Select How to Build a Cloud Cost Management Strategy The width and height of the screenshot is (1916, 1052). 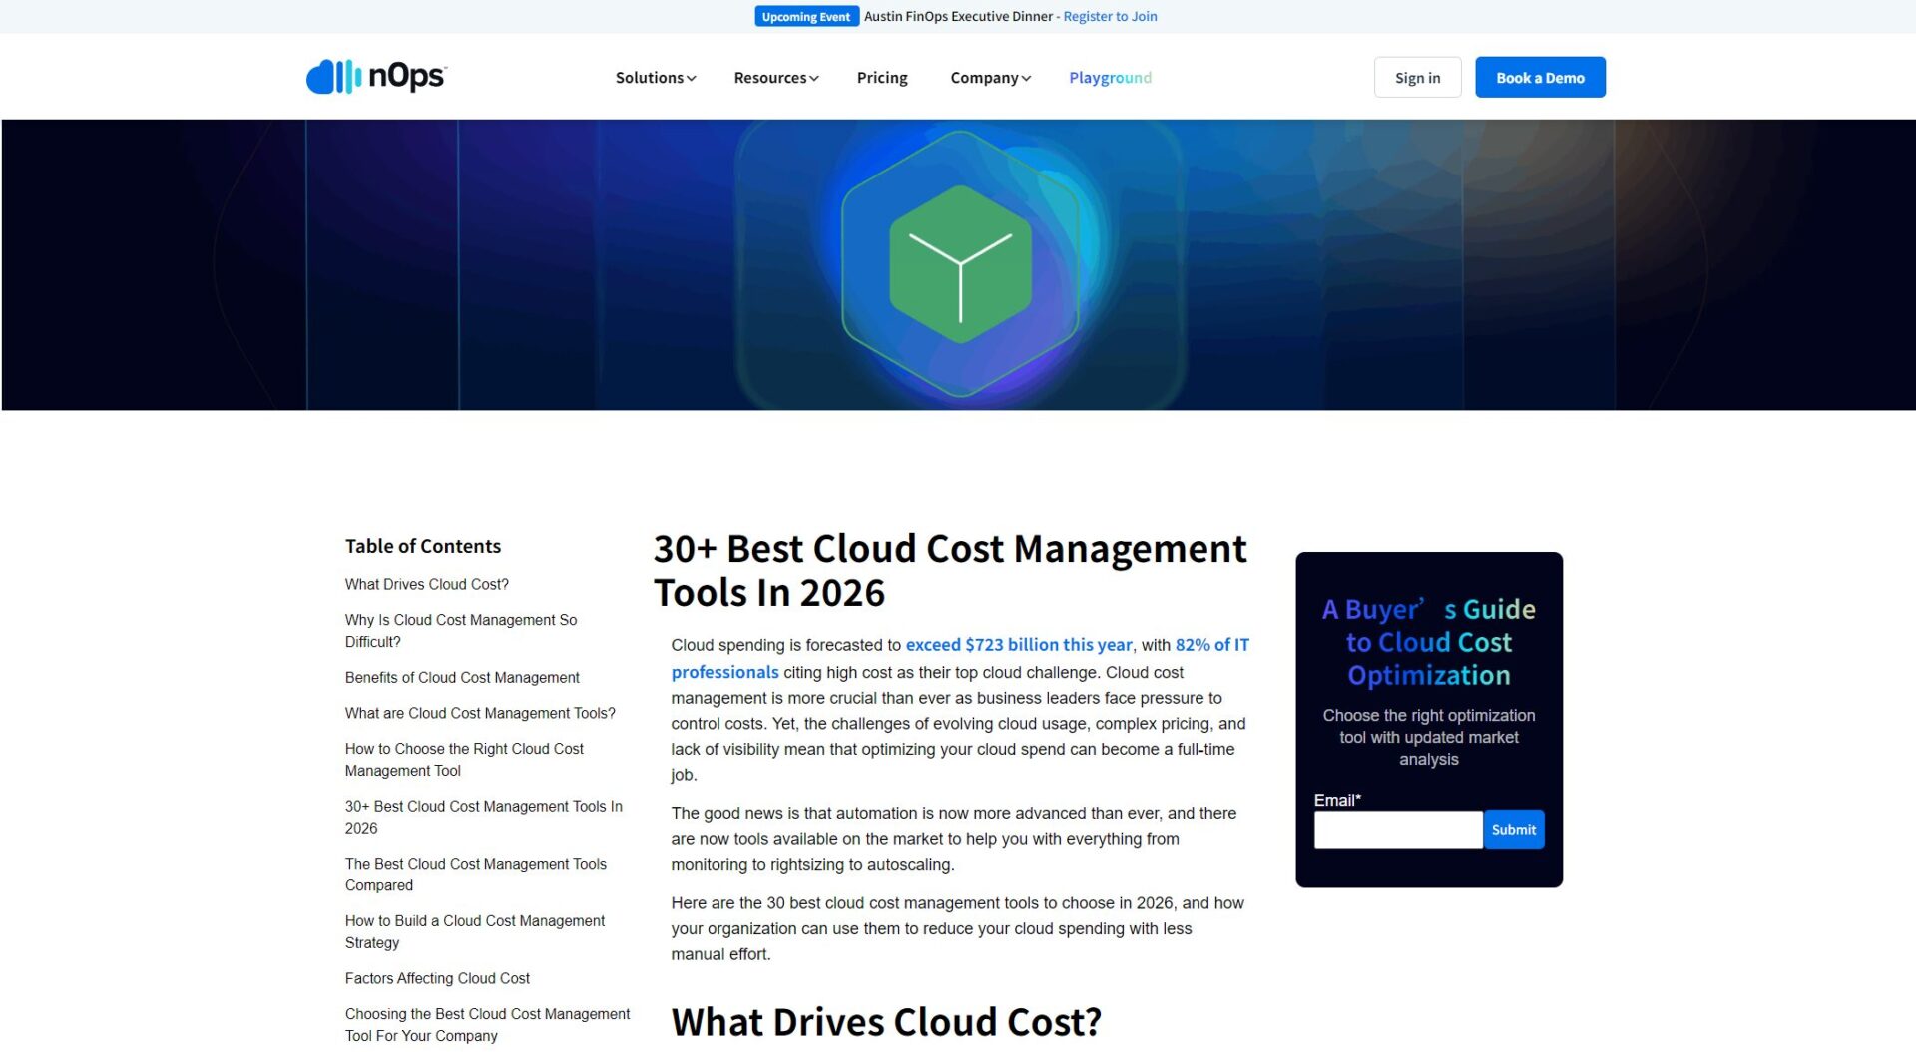click(474, 932)
